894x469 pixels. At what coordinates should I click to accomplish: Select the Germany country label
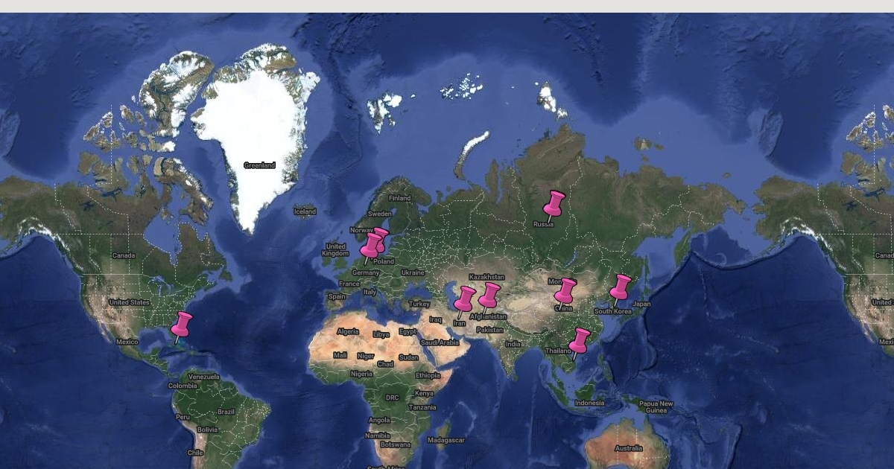click(366, 273)
